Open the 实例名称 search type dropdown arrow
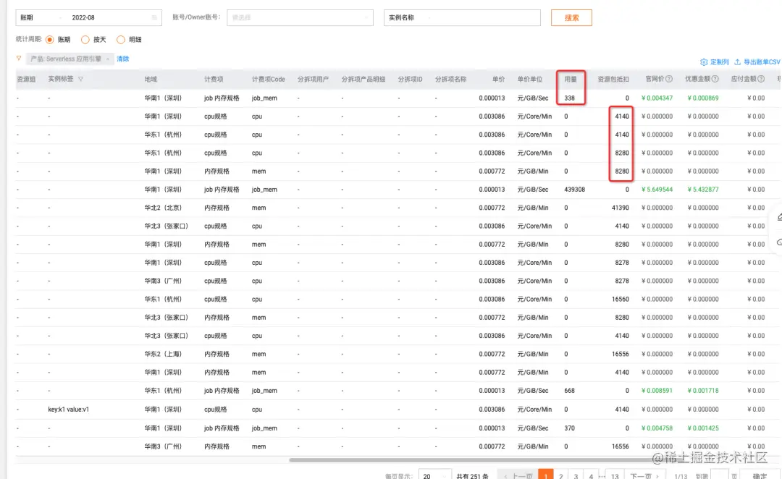The height and width of the screenshot is (479, 782). pyautogui.click(x=429, y=17)
